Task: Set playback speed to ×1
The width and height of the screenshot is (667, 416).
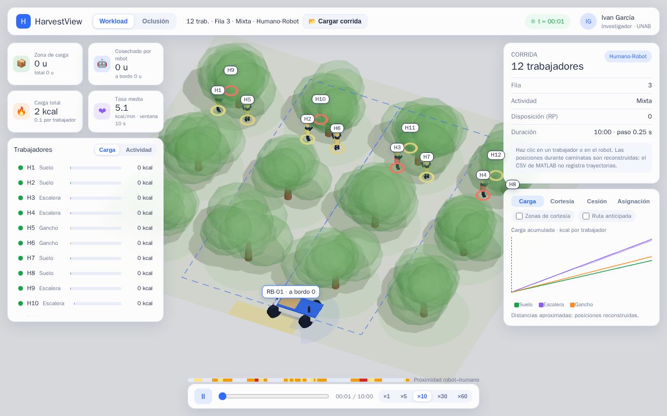Action: click(x=387, y=396)
